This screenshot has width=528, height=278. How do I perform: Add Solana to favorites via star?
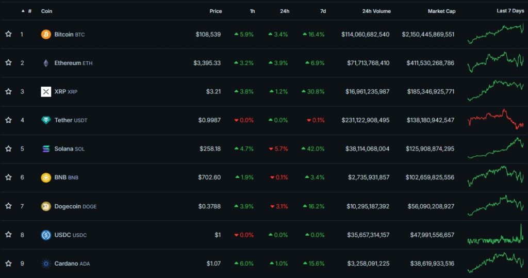point(8,149)
